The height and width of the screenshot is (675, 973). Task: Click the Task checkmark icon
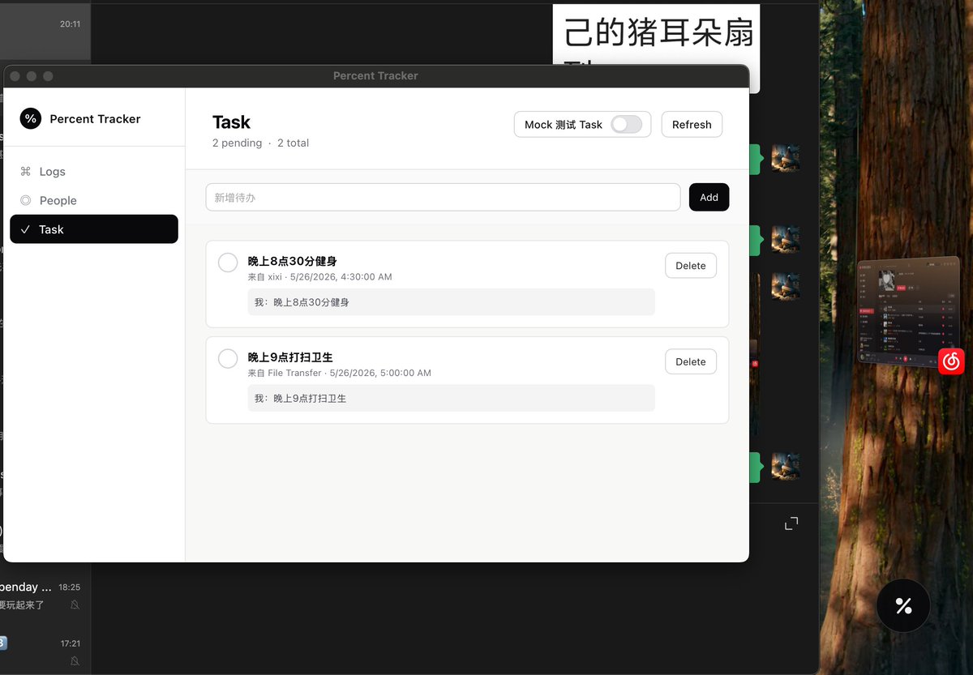(x=25, y=230)
